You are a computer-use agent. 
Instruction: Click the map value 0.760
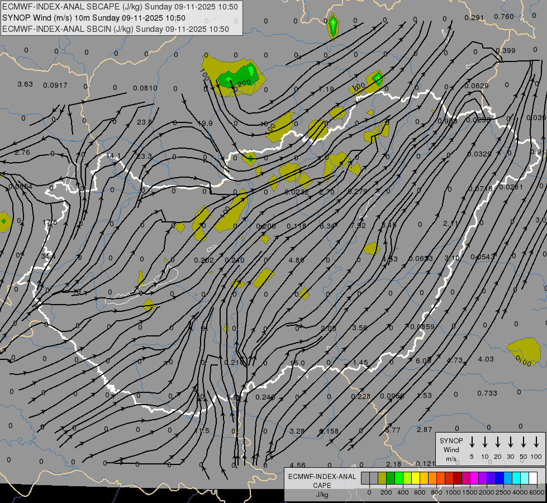[504, 16]
